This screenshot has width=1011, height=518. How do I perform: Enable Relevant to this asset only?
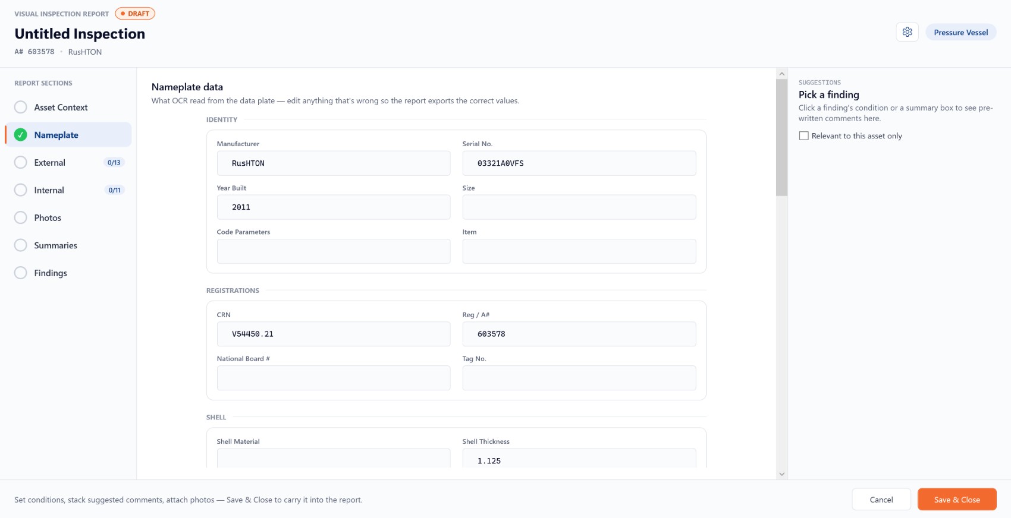pyautogui.click(x=804, y=136)
